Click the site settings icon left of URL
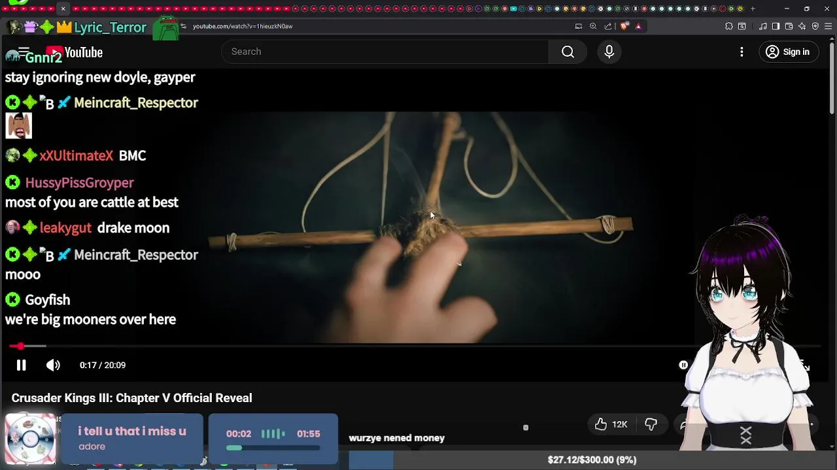Image resolution: width=837 pixels, height=470 pixels. click(x=184, y=26)
